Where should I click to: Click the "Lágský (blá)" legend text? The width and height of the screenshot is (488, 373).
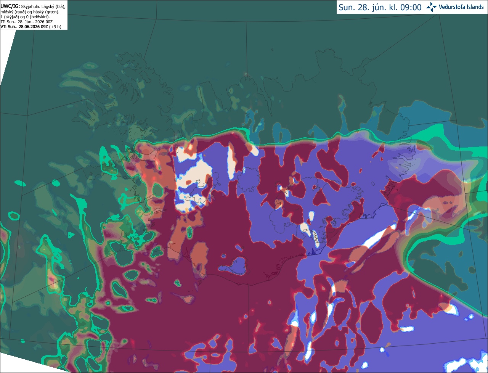[53, 6]
